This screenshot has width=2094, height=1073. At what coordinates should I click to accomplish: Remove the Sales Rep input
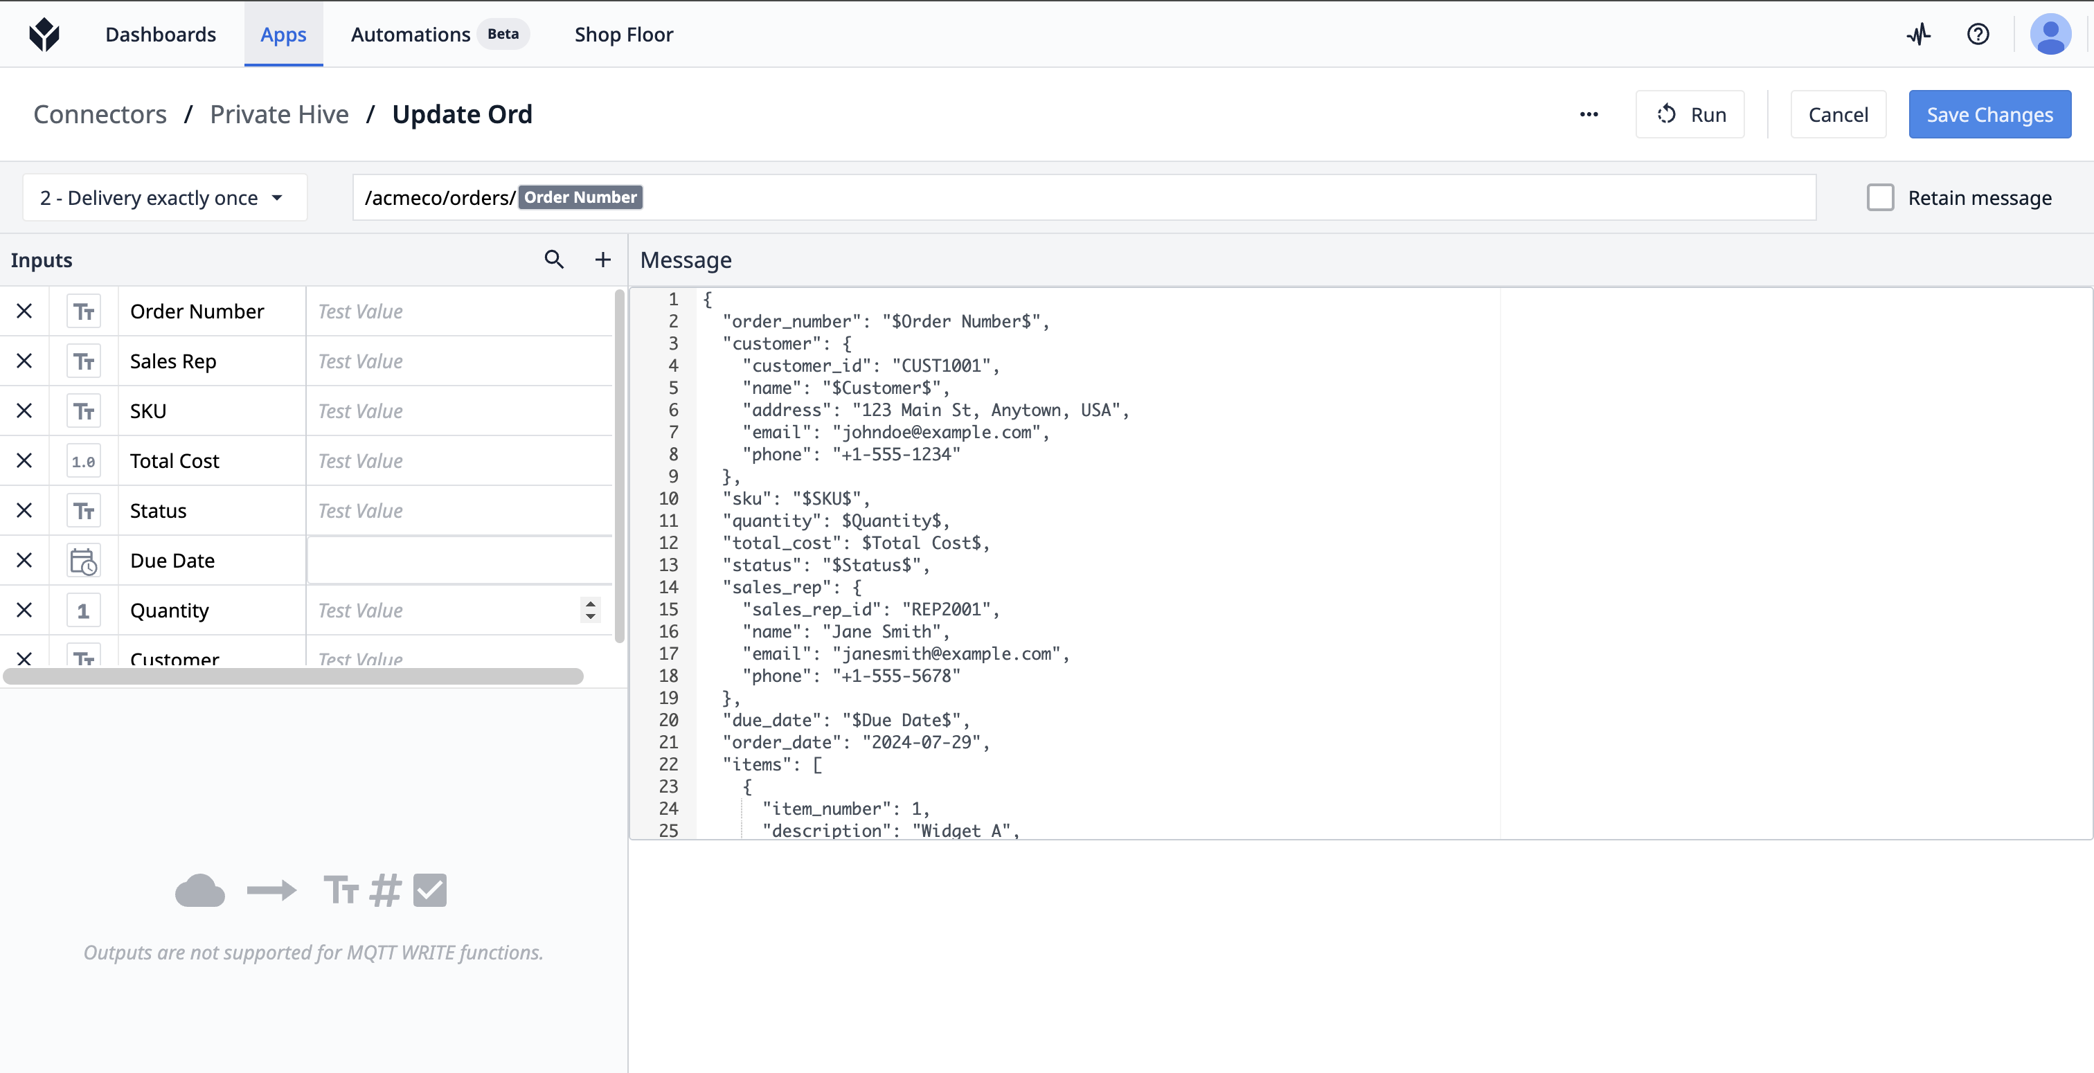(24, 361)
